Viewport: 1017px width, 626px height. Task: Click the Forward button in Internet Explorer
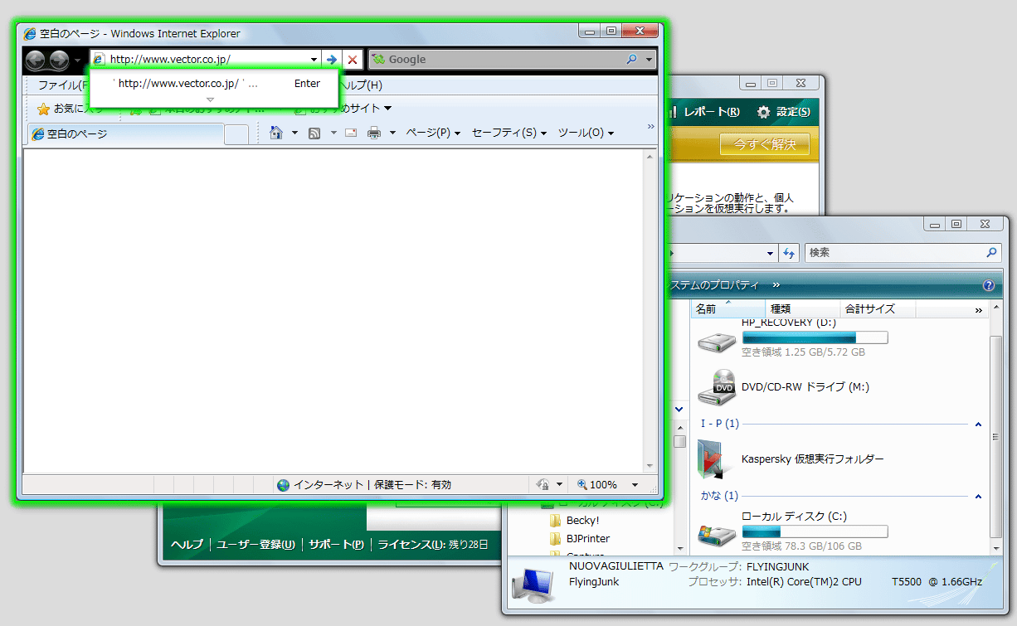[x=59, y=60]
